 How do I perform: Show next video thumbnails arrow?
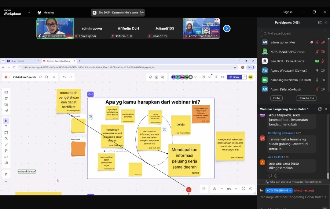click(x=227, y=28)
